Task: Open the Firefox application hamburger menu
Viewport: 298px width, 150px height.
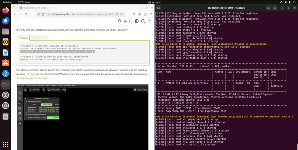Action: [x=151, y=14]
